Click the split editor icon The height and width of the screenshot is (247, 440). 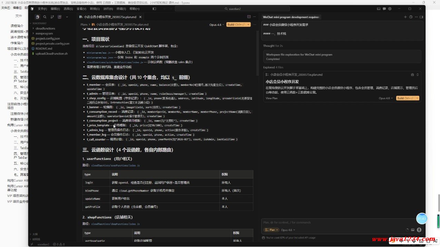pyautogui.click(x=249, y=17)
